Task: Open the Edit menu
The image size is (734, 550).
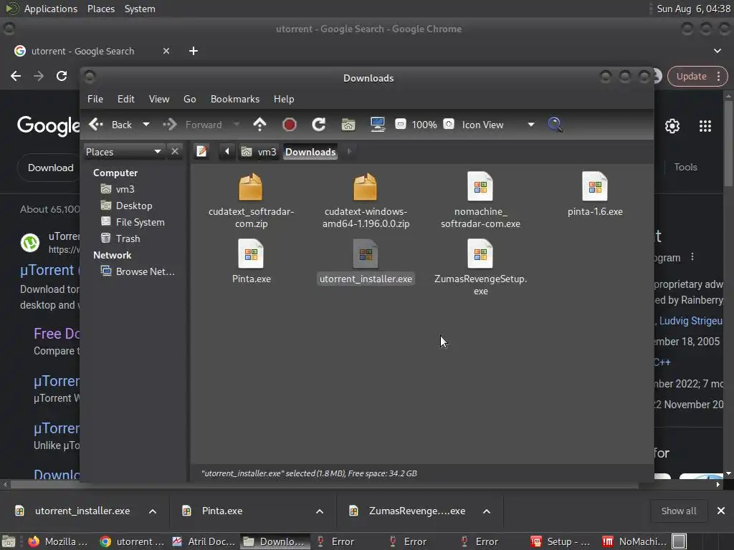Action: click(x=126, y=99)
